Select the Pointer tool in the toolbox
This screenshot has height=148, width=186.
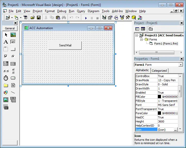click(6, 35)
